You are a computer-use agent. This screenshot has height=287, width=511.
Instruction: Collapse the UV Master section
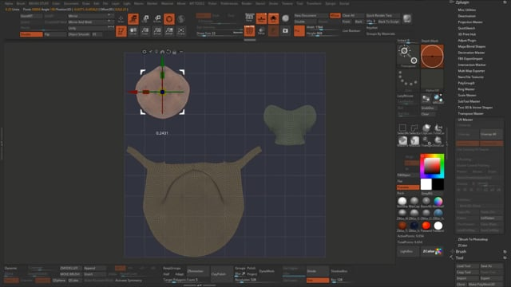pos(465,120)
